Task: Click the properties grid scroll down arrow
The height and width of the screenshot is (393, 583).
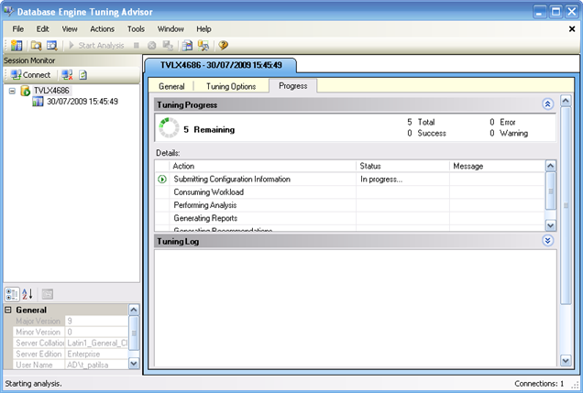Action: pos(134,364)
